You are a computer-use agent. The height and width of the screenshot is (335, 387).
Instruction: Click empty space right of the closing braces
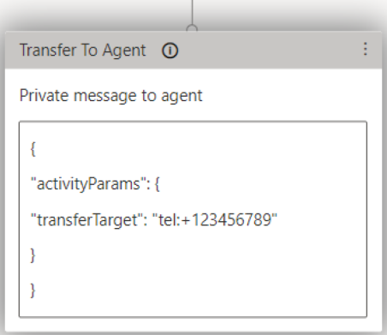(x=199, y=272)
